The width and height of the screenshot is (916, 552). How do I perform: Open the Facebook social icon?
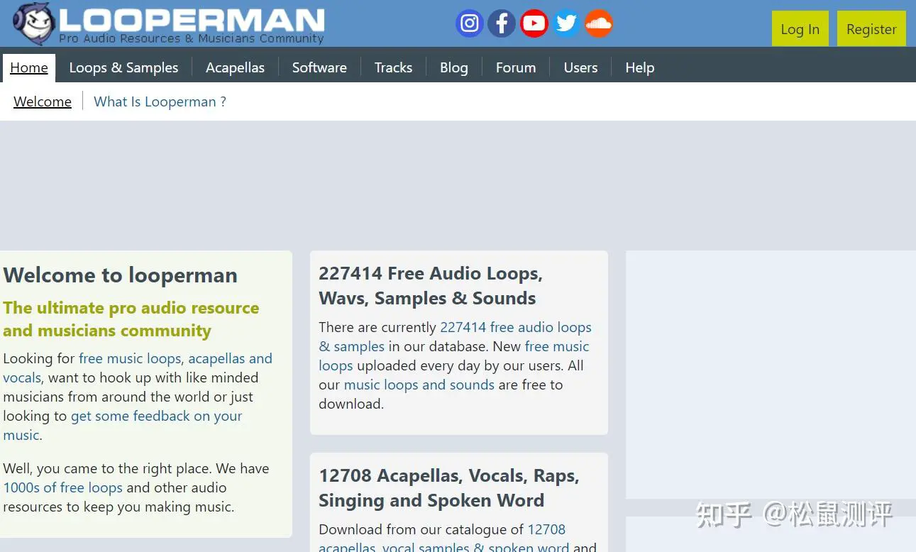[x=502, y=23]
